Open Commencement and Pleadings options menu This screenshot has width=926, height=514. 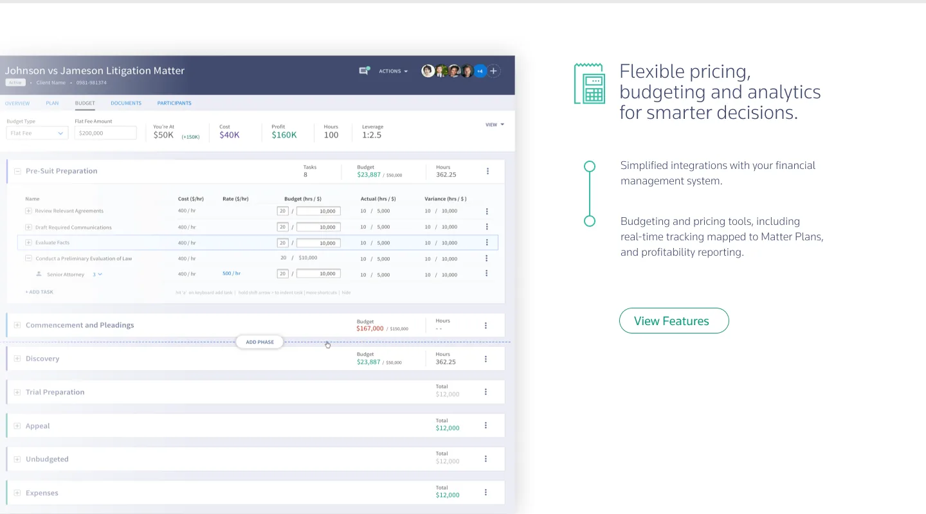(x=486, y=326)
